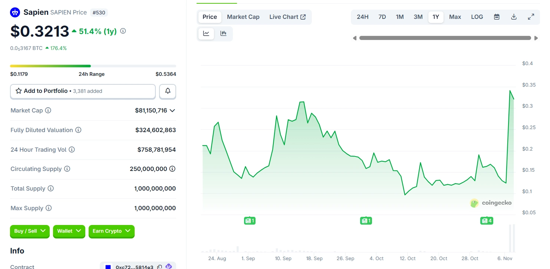Click info icon next to Circulating Supply
The image size is (550, 269).
67,169
